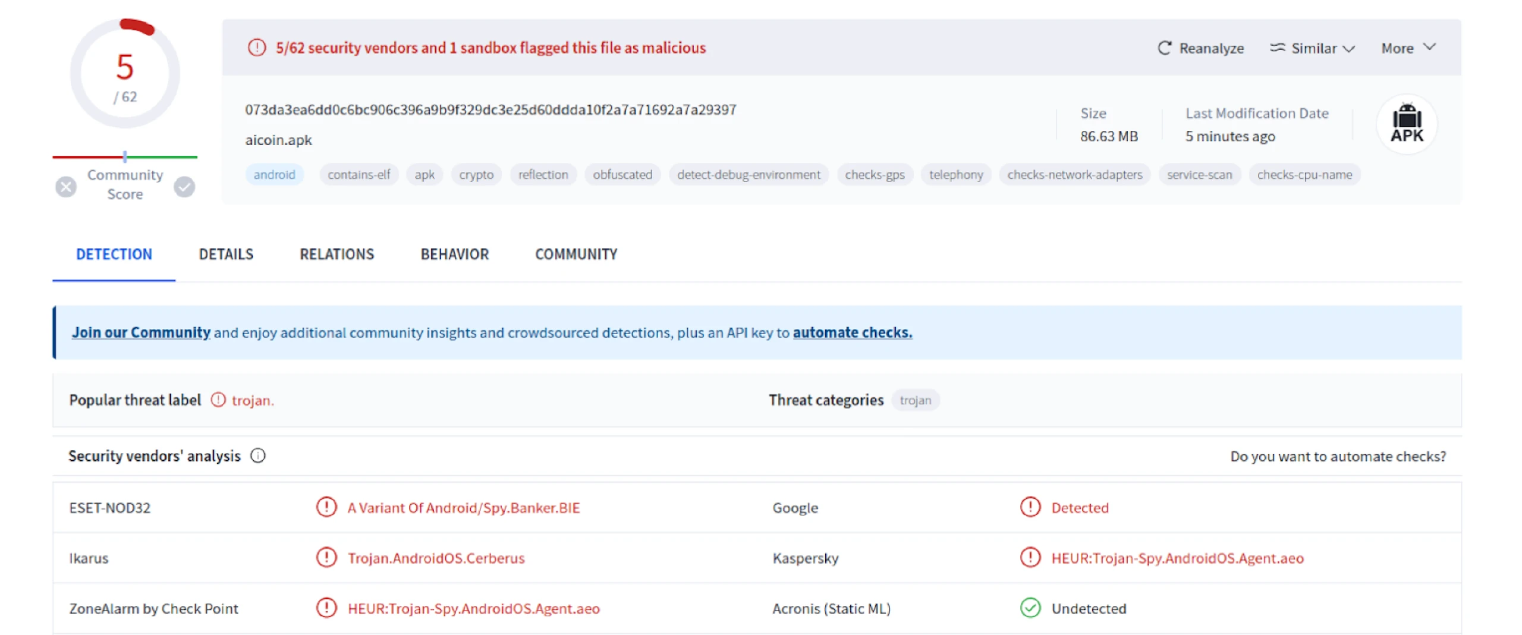The image size is (1522, 635).
Task: Click the Google vendor name
Action: [795, 508]
